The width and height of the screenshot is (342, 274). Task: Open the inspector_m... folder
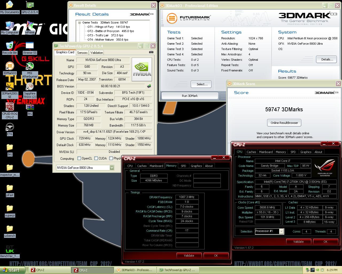(10, 170)
